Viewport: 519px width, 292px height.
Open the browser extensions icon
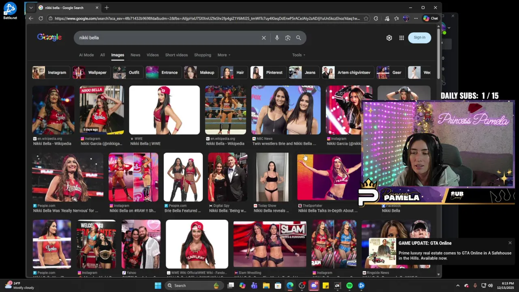(376, 18)
